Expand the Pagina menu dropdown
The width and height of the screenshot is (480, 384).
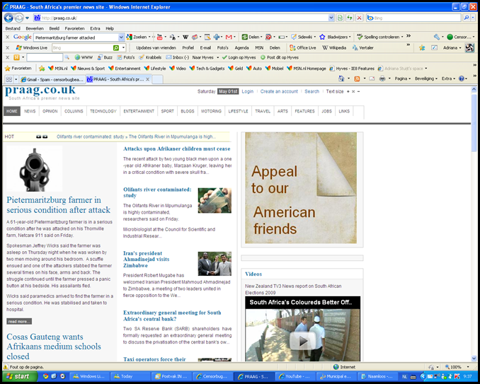tap(403, 79)
